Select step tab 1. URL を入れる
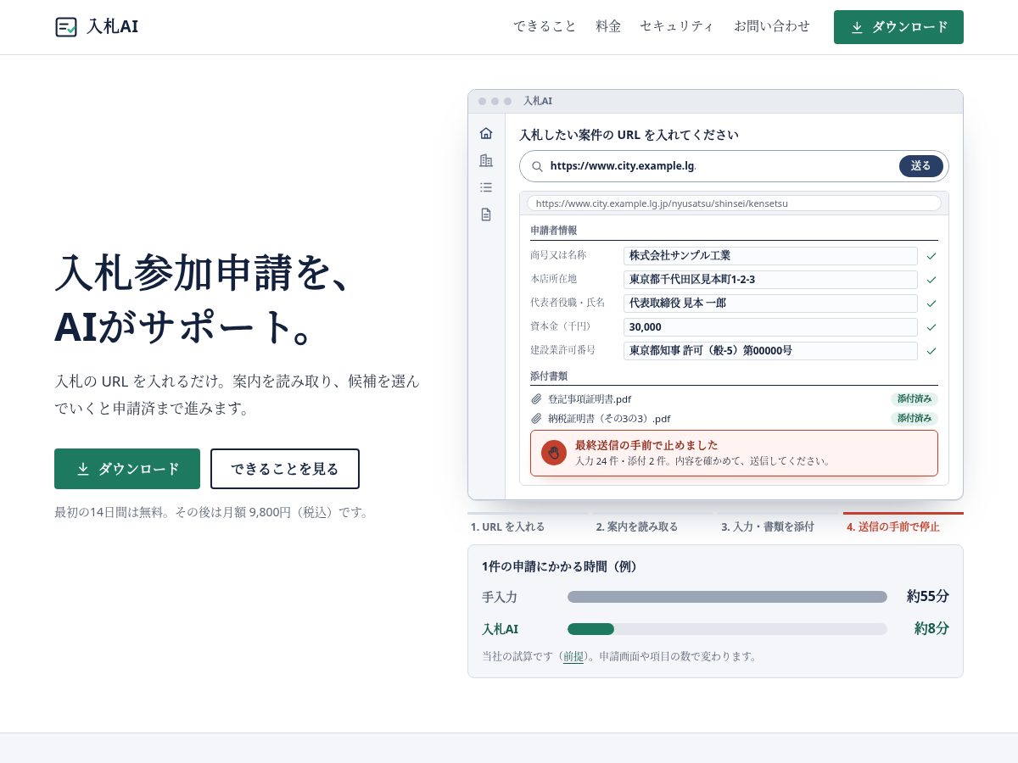This screenshot has width=1018, height=763. point(528,525)
